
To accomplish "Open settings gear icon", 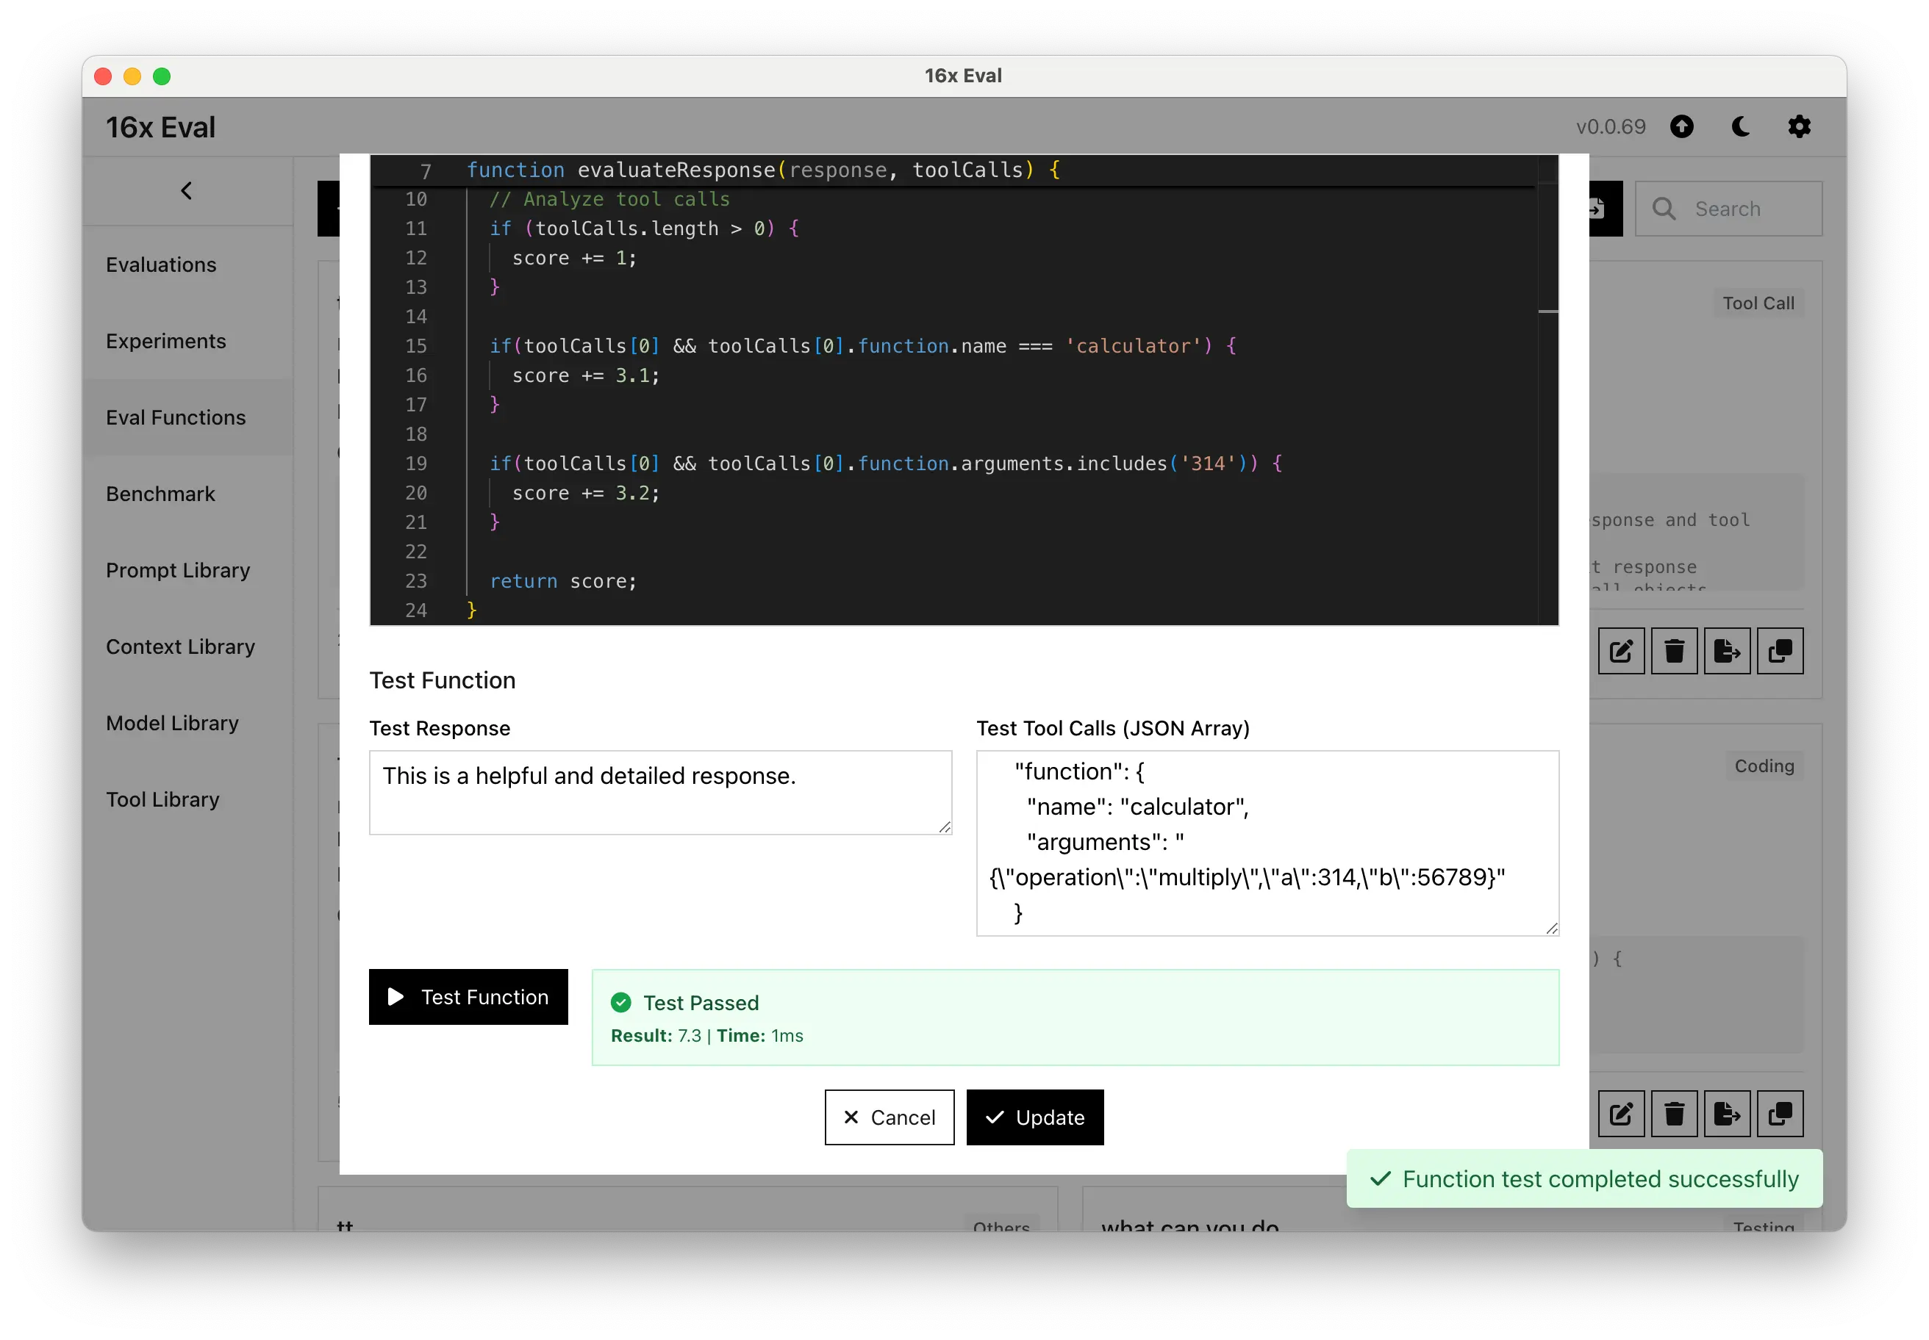I will (x=1799, y=127).
